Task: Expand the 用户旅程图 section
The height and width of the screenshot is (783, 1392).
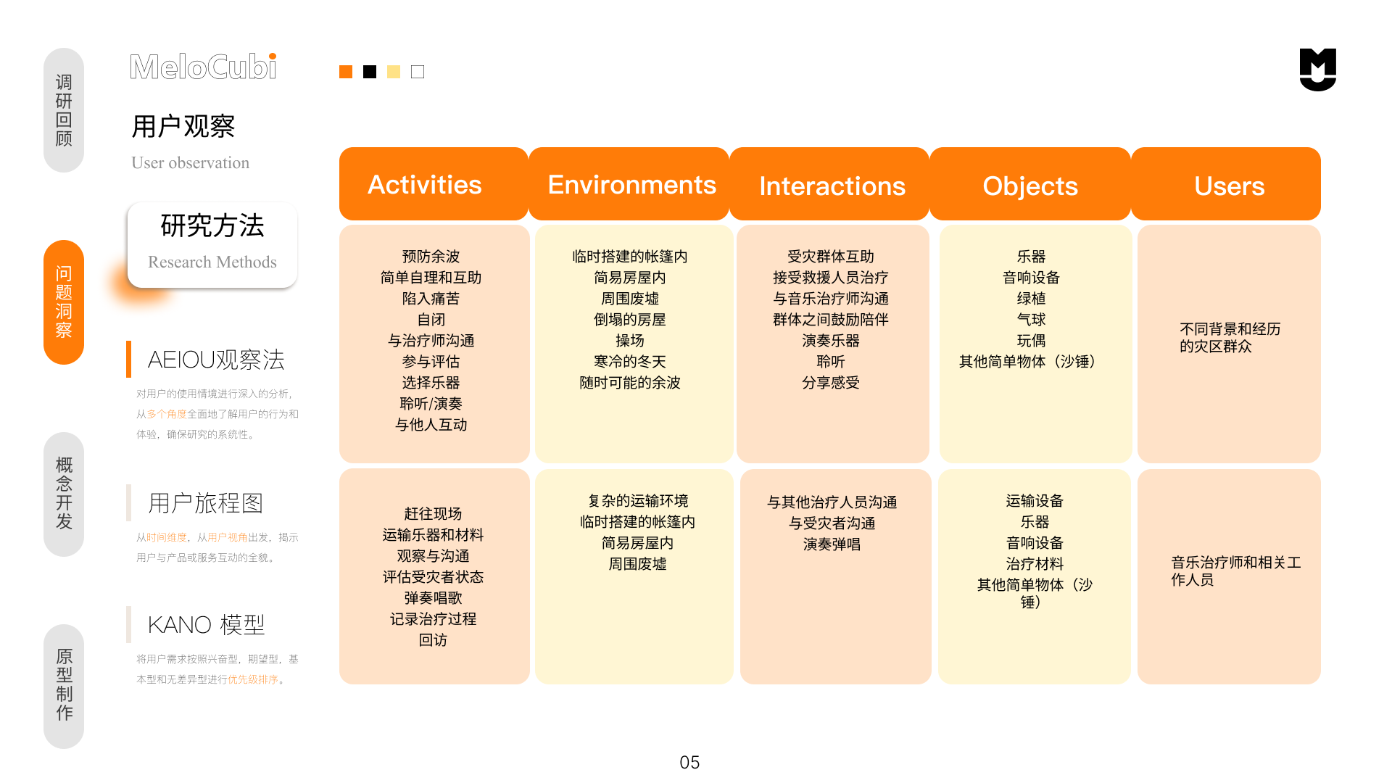Action: tap(205, 502)
